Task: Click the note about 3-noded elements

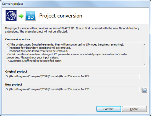Action: click(65, 45)
